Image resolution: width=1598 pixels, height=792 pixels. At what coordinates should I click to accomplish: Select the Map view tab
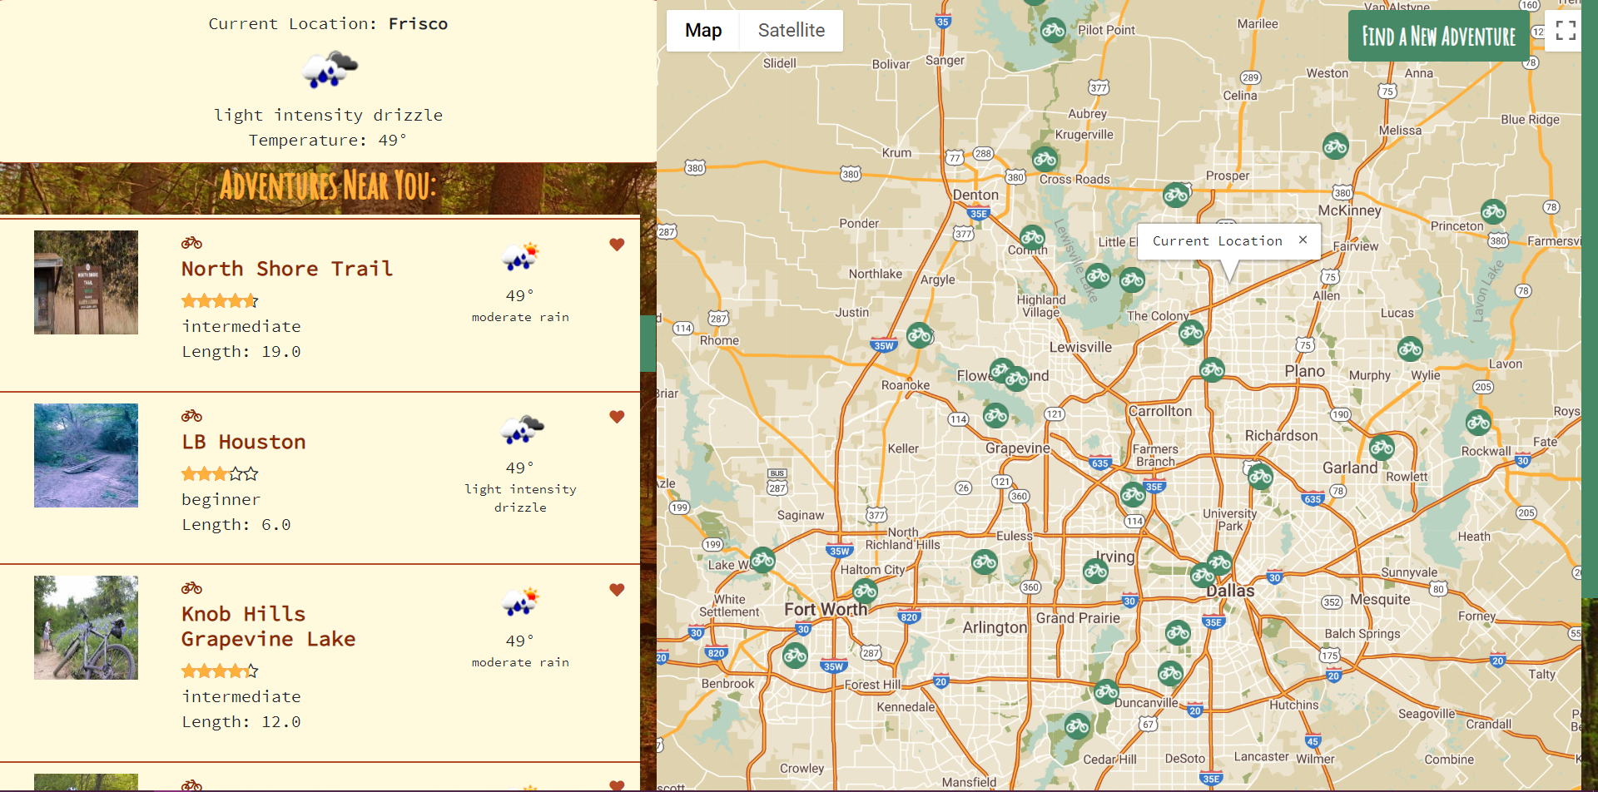pyautogui.click(x=703, y=31)
